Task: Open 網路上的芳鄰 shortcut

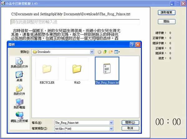Action: tap(19, 117)
